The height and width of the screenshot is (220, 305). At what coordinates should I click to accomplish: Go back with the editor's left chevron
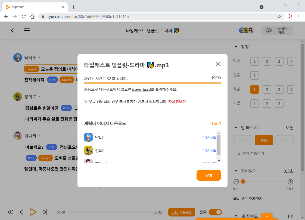pyautogui.click(x=12, y=30)
